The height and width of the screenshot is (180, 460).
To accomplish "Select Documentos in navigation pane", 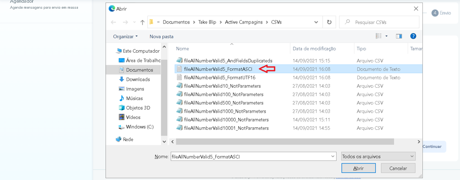I will [x=136, y=70].
